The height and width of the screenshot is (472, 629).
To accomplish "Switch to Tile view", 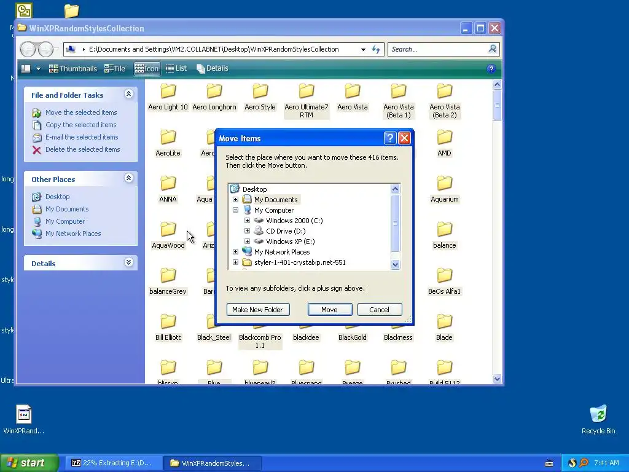I will (x=115, y=69).
